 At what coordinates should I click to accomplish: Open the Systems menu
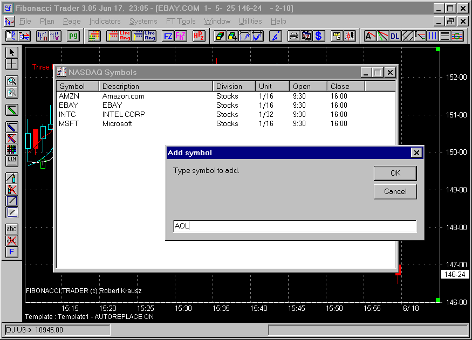pos(143,22)
